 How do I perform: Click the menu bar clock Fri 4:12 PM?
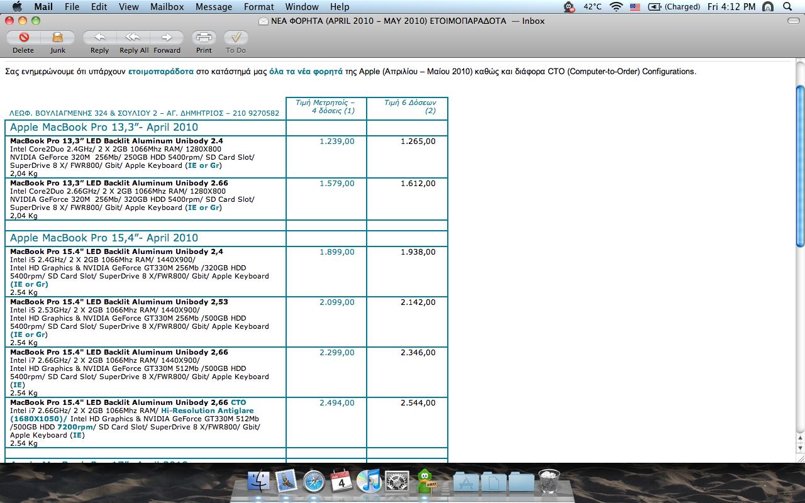731,6
